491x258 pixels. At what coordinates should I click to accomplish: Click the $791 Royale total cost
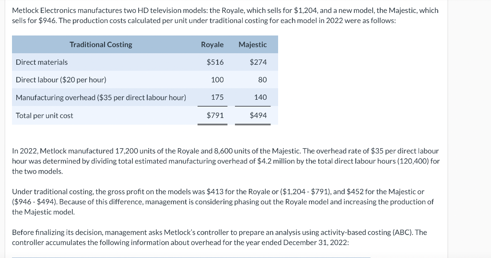click(215, 116)
